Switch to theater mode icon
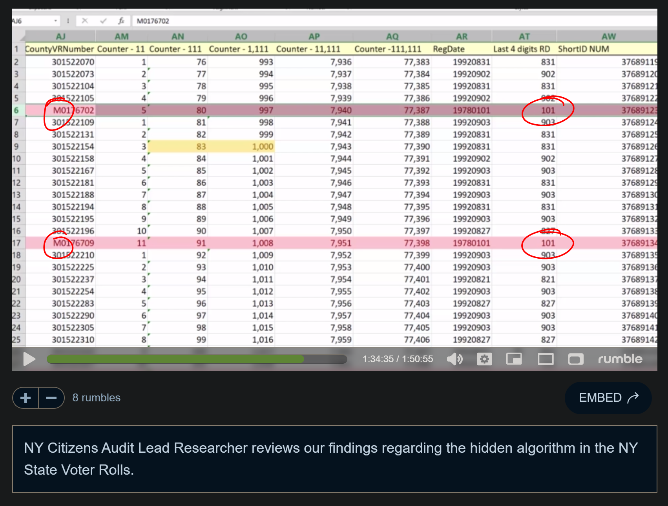This screenshot has width=668, height=506. coord(546,359)
